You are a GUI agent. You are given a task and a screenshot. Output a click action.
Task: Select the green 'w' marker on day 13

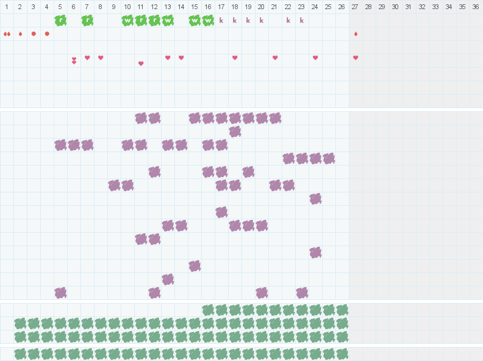pos(168,21)
